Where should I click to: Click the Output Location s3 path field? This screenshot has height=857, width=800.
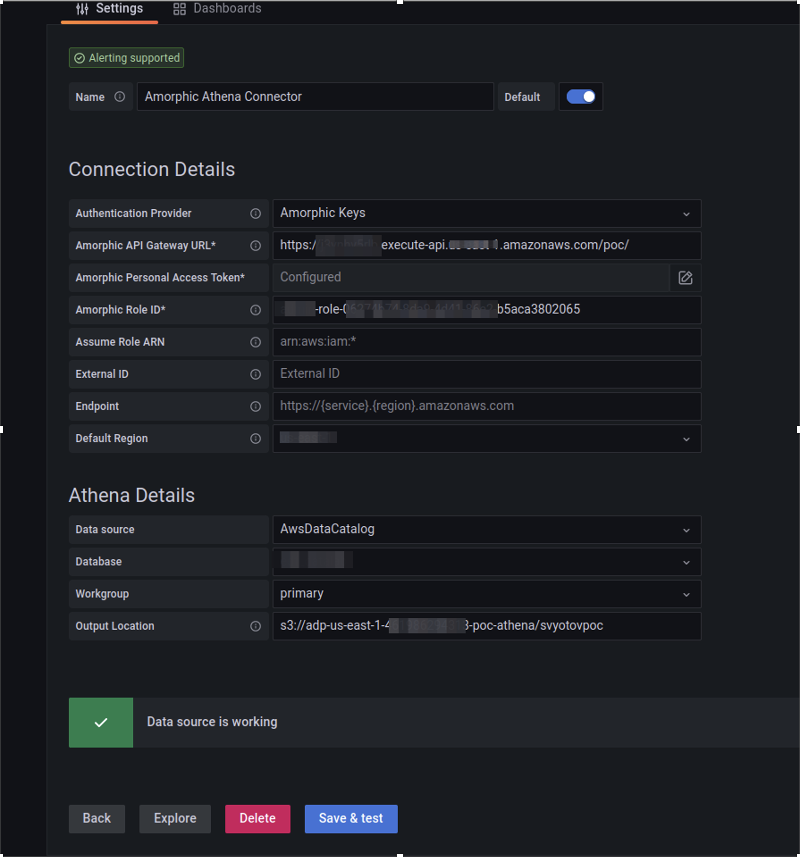pos(487,626)
